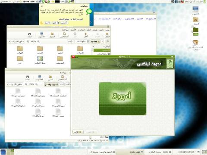Click the green Ojuba splash image
The image size is (207, 155).
tap(122, 99)
